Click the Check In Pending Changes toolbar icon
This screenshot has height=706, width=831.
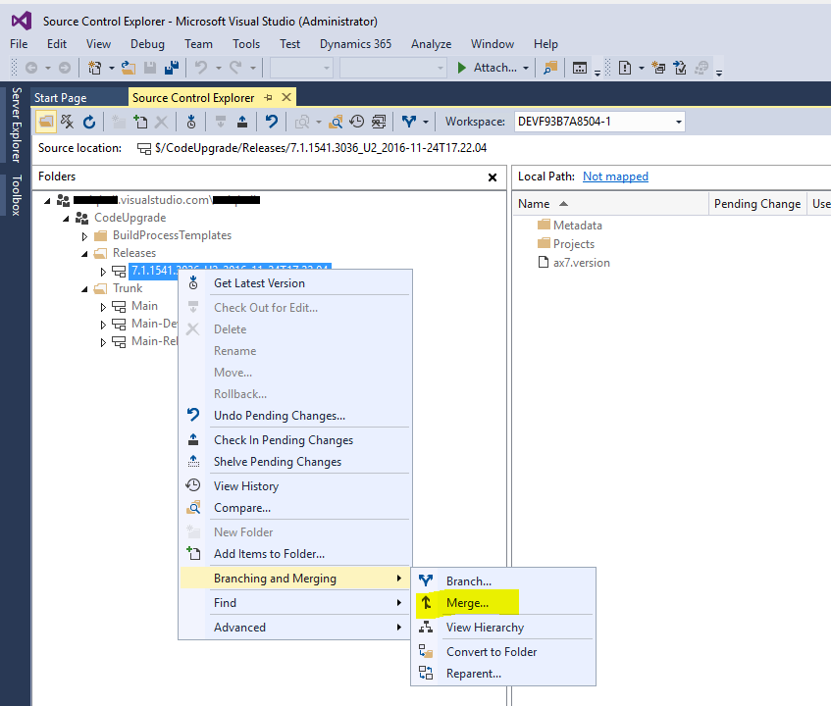tap(243, 120)
